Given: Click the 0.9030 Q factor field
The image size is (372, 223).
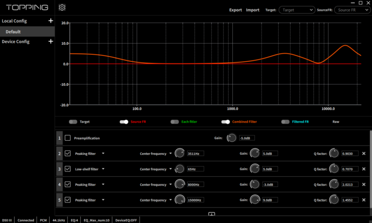Looking at the screenshot, I should (350, 154).
